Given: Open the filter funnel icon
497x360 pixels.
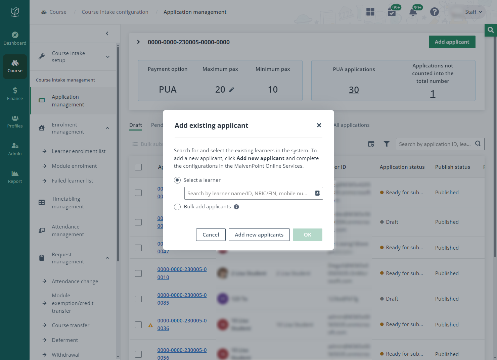Looking at the screenshot, I should [387, 144].
